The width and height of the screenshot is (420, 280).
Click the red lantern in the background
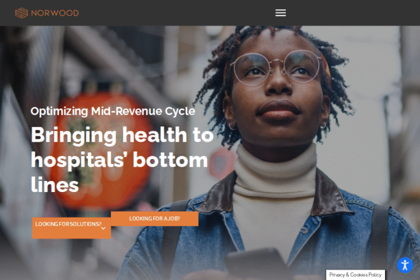[x=101, y=150]
